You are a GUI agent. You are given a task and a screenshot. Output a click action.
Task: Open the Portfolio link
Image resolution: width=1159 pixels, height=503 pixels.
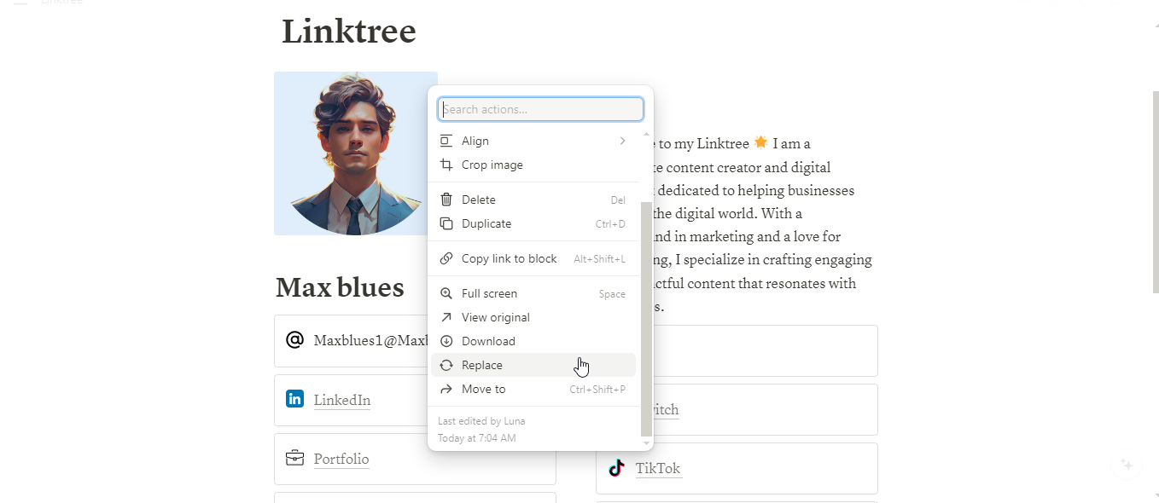tap(341, 459)
